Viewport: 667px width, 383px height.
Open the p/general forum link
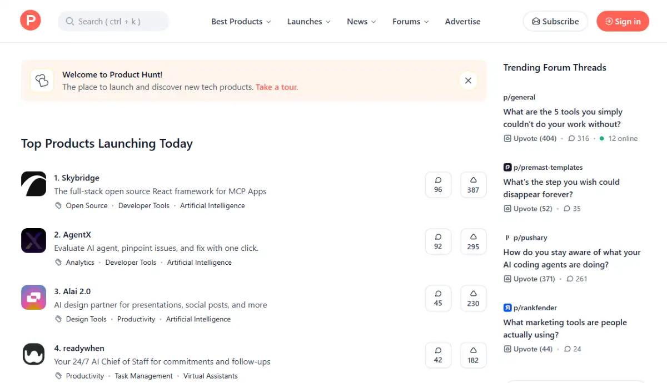(x=519, y=97)
